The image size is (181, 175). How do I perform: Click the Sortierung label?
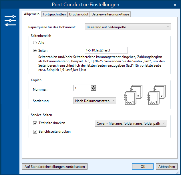[41, 101]
